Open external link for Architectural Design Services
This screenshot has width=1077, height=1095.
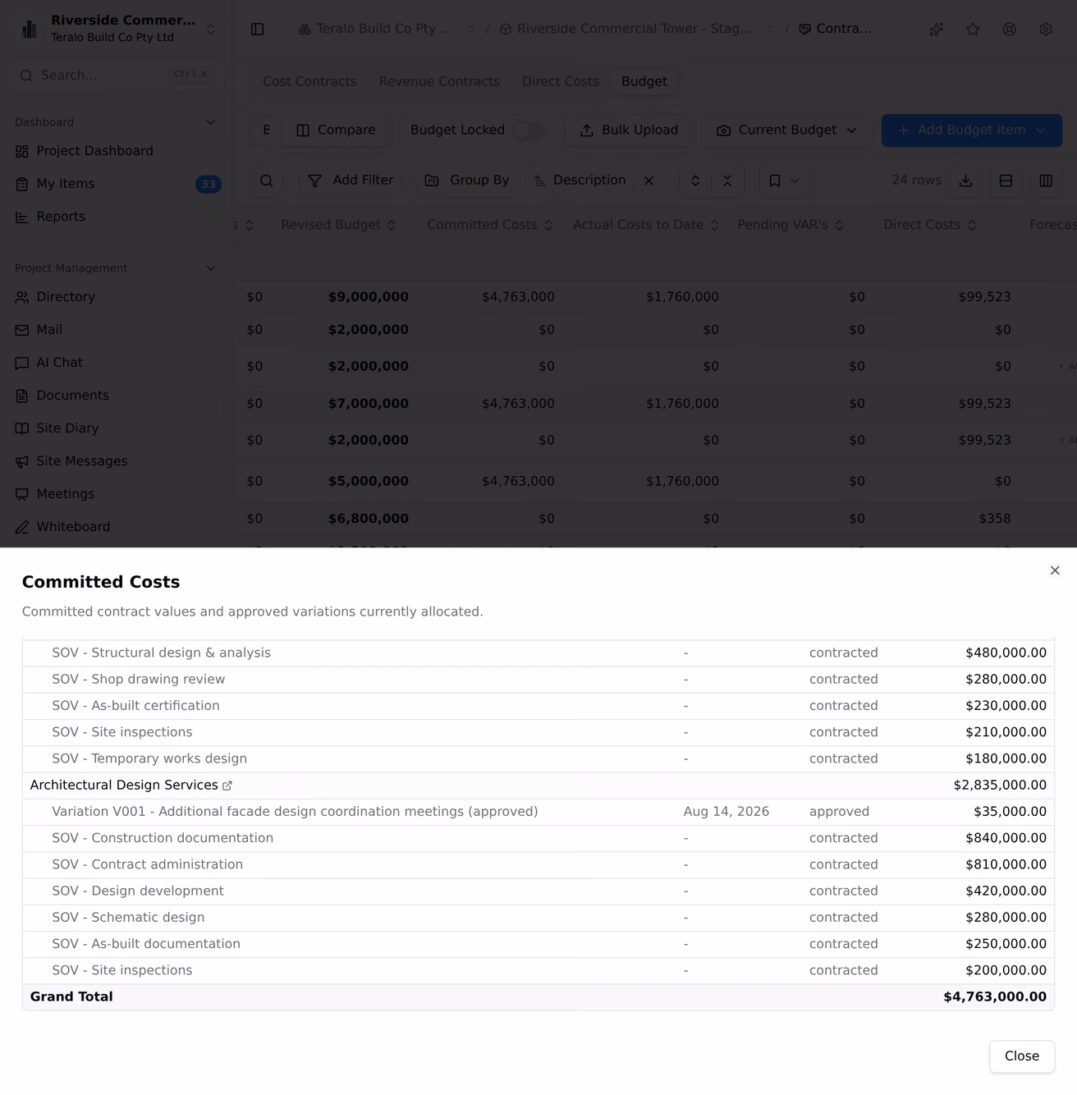pyautogui.click(x=227, y=786)
